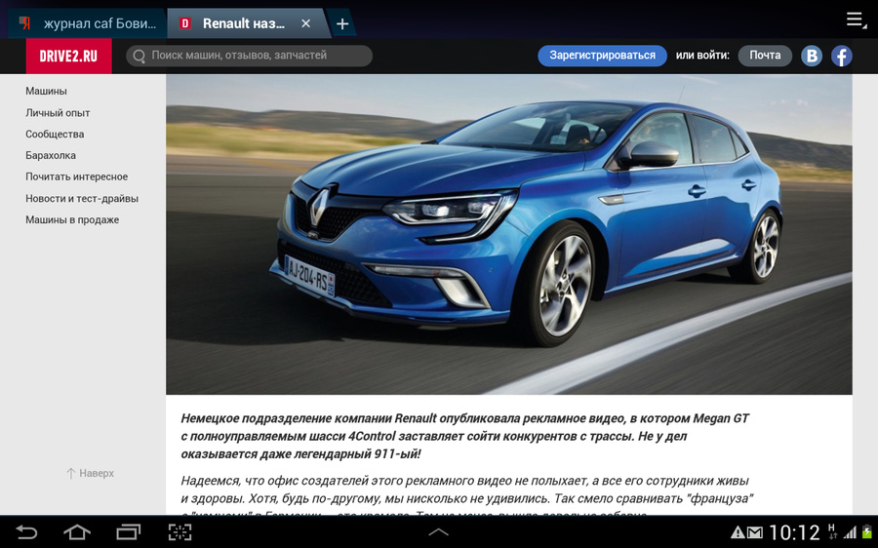Tap the Android back button
878x548 pixels.
[26, 531]
